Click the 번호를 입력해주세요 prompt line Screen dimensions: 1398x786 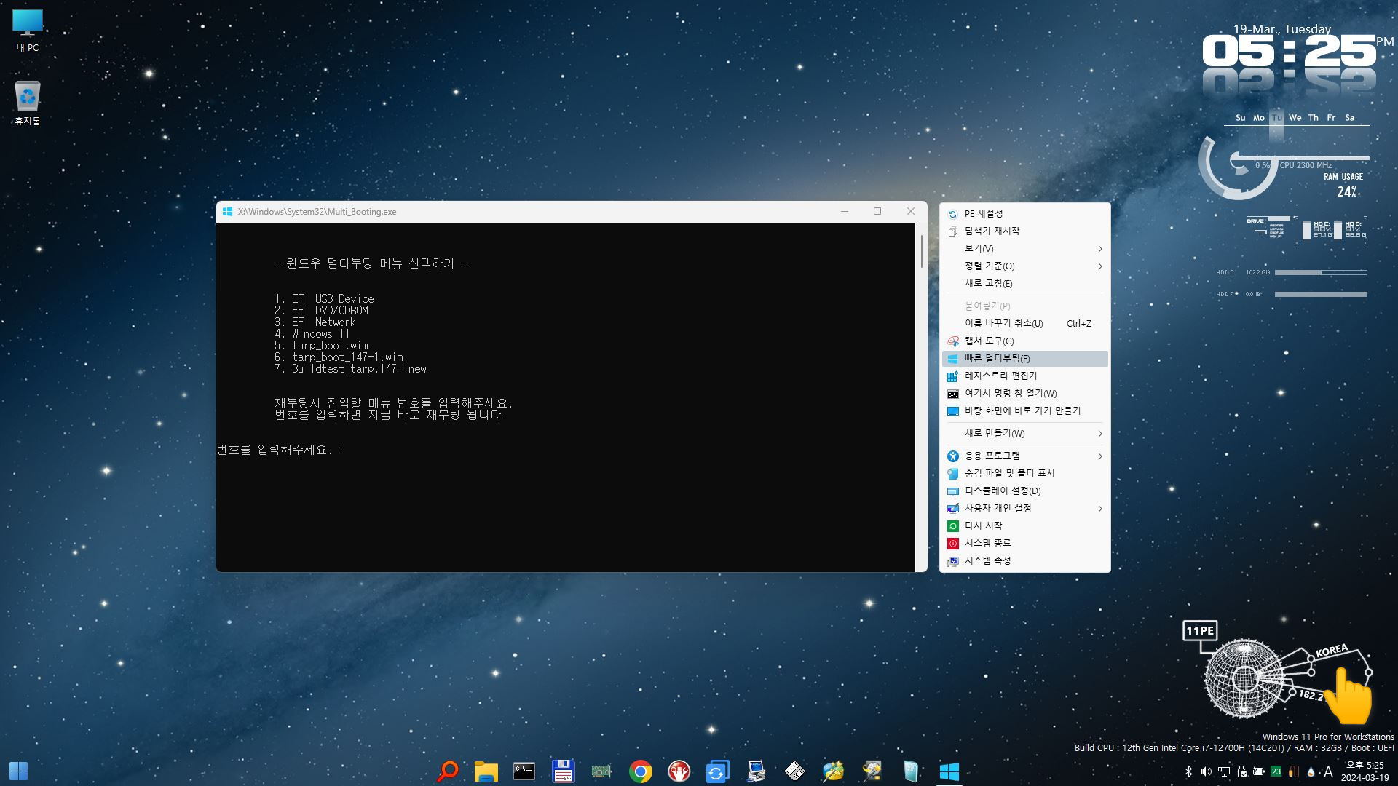pos(280,450)
